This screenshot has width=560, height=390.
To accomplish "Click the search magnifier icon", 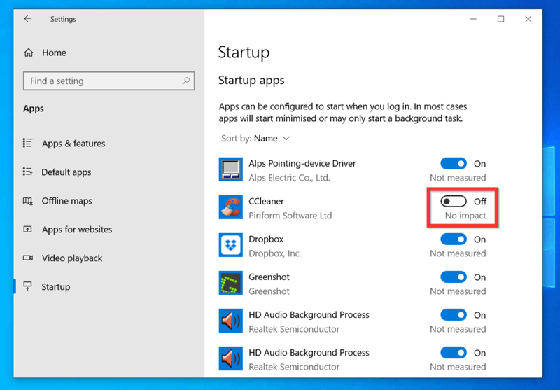I will coord(186,81).
